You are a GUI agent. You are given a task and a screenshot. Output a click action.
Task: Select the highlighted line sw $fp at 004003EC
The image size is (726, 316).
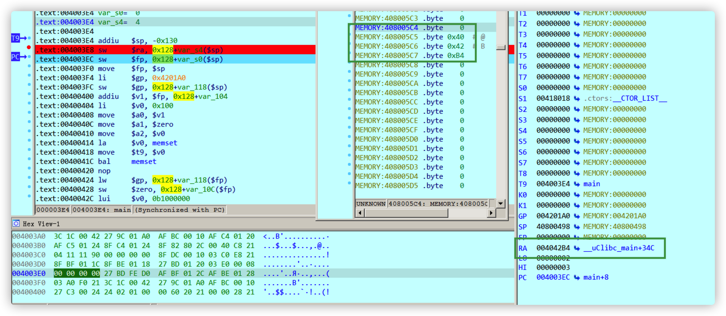pos(175,59)
